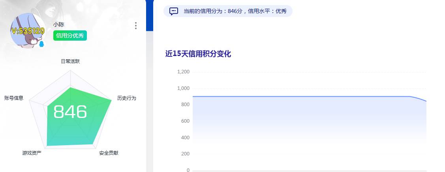This screenshot has width=445, height=172.
Task: Click the user avatar picture
Action: pyautogui.click(x=28, y=30)
